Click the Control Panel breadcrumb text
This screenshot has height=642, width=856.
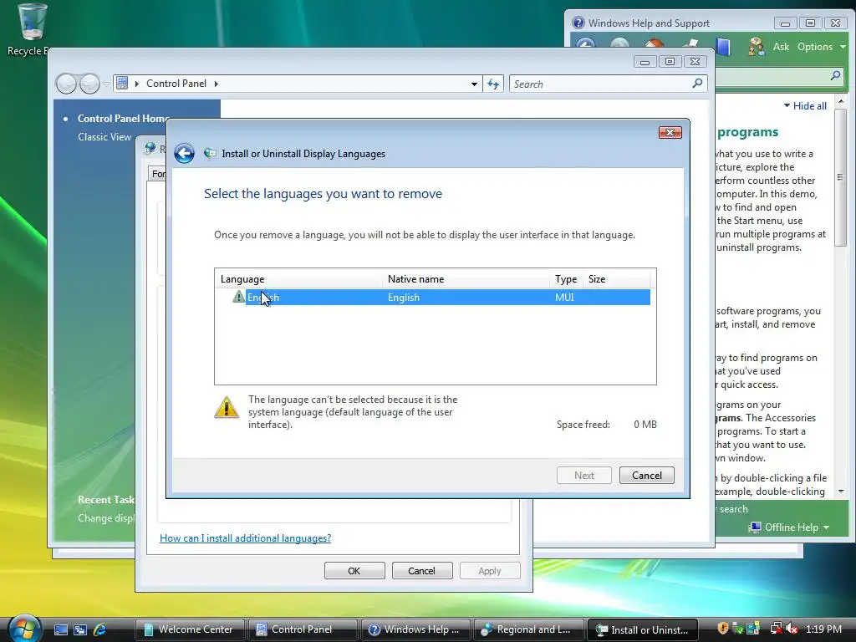point(176,84)
